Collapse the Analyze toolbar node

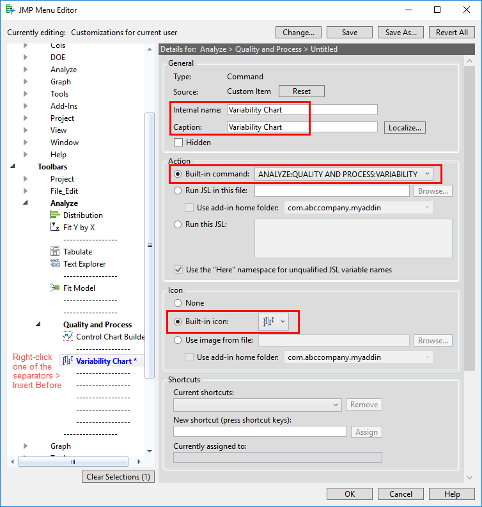[x=25, y=203]
